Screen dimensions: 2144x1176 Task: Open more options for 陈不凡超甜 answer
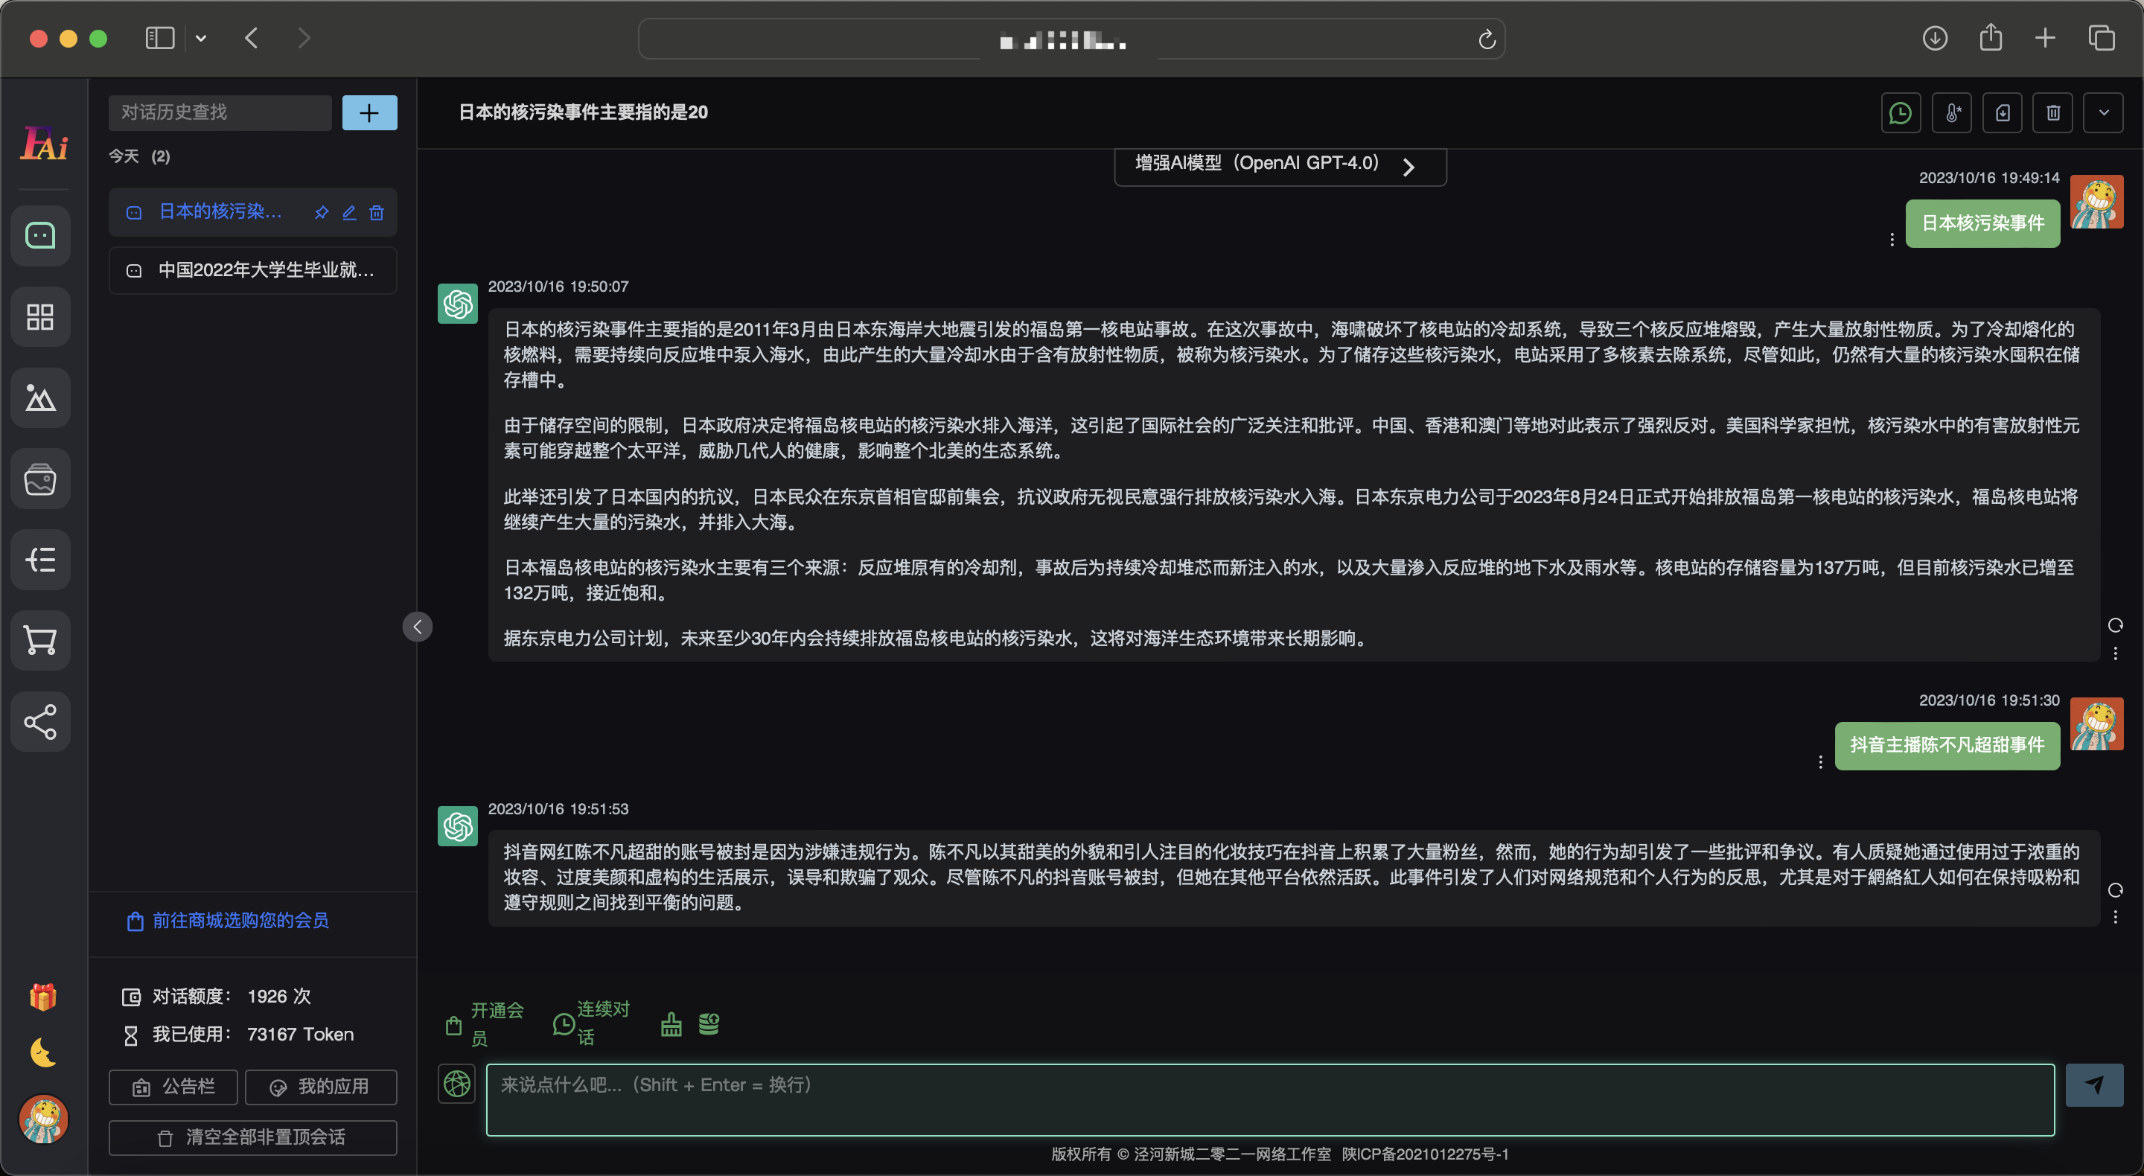coord(2115,917)
